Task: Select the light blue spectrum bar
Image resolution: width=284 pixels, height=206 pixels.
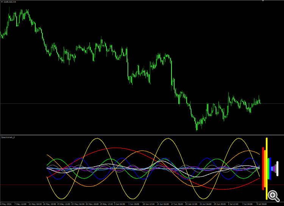Action: click(272, 169)
